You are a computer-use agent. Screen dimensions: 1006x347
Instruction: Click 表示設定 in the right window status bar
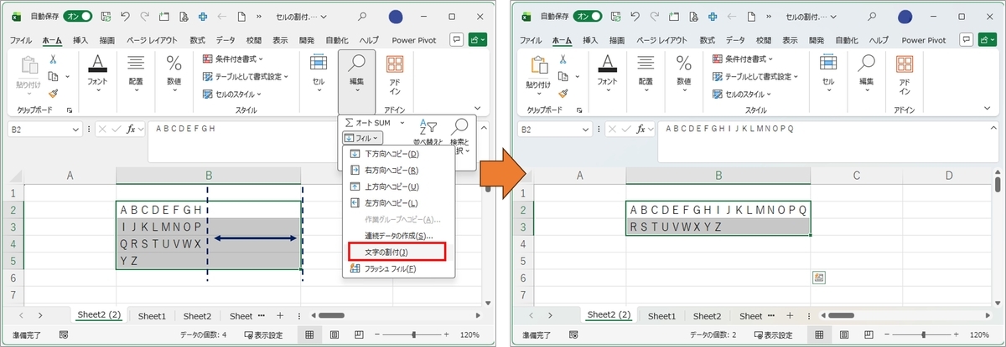tap(773, 334)
